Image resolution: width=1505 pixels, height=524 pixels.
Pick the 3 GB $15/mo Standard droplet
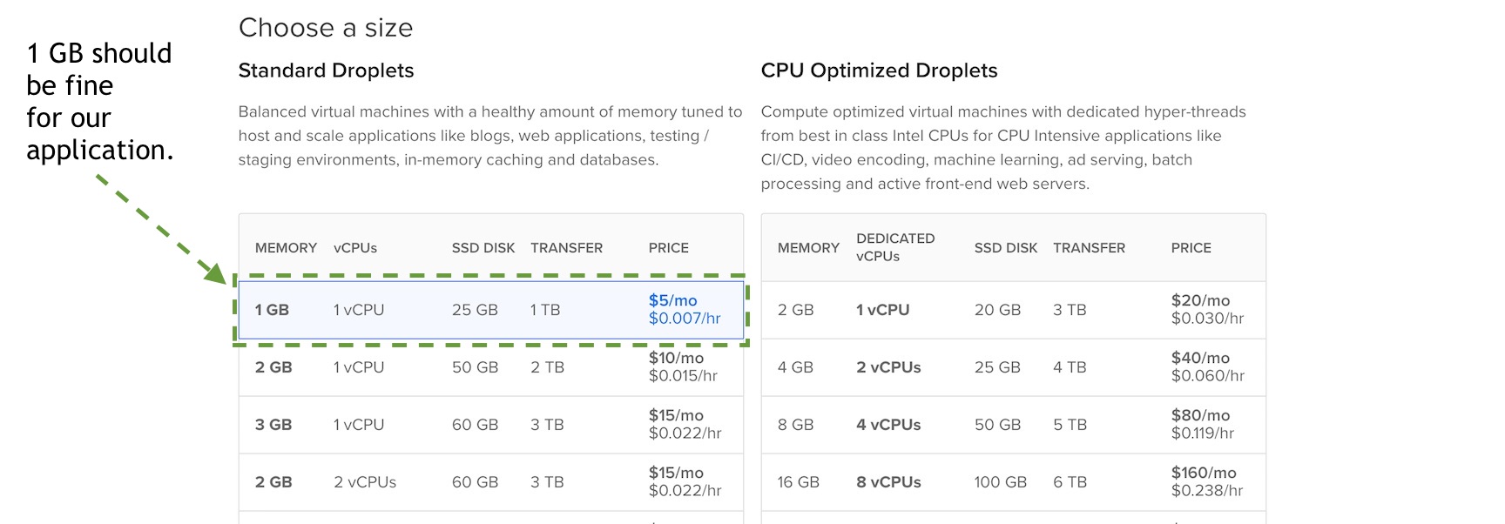click(x=490, y=425)
